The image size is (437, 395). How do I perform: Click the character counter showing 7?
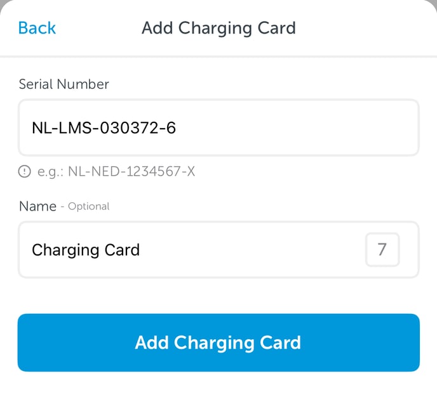click(382, 250)
